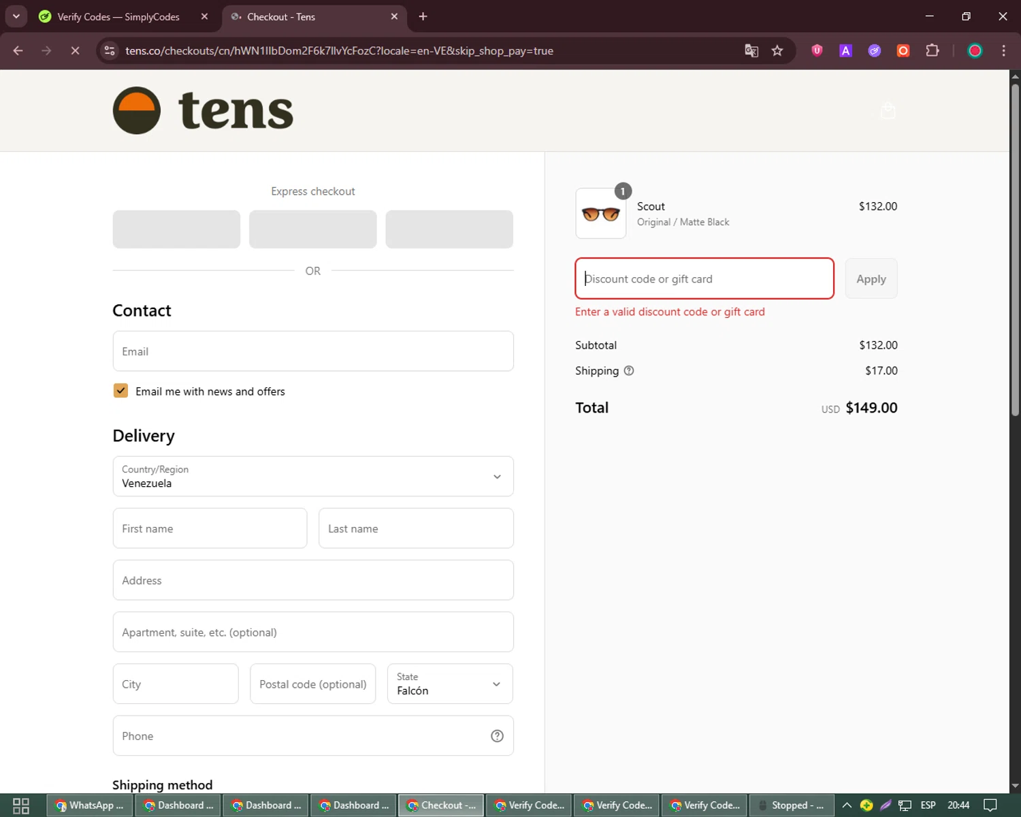Screen dimensions: 1021x817
Task: Click the City field
Action: click(x=176, y=684)
